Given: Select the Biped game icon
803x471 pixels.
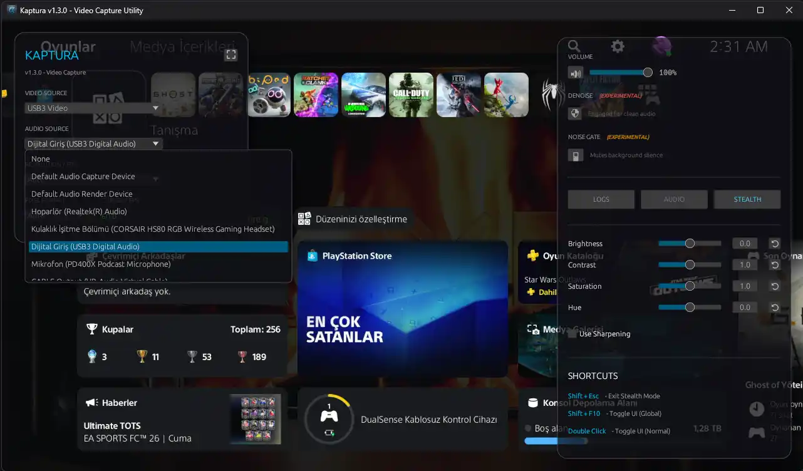Looking at the screenshot, I should pyautogui.click(x=269, y=95).
